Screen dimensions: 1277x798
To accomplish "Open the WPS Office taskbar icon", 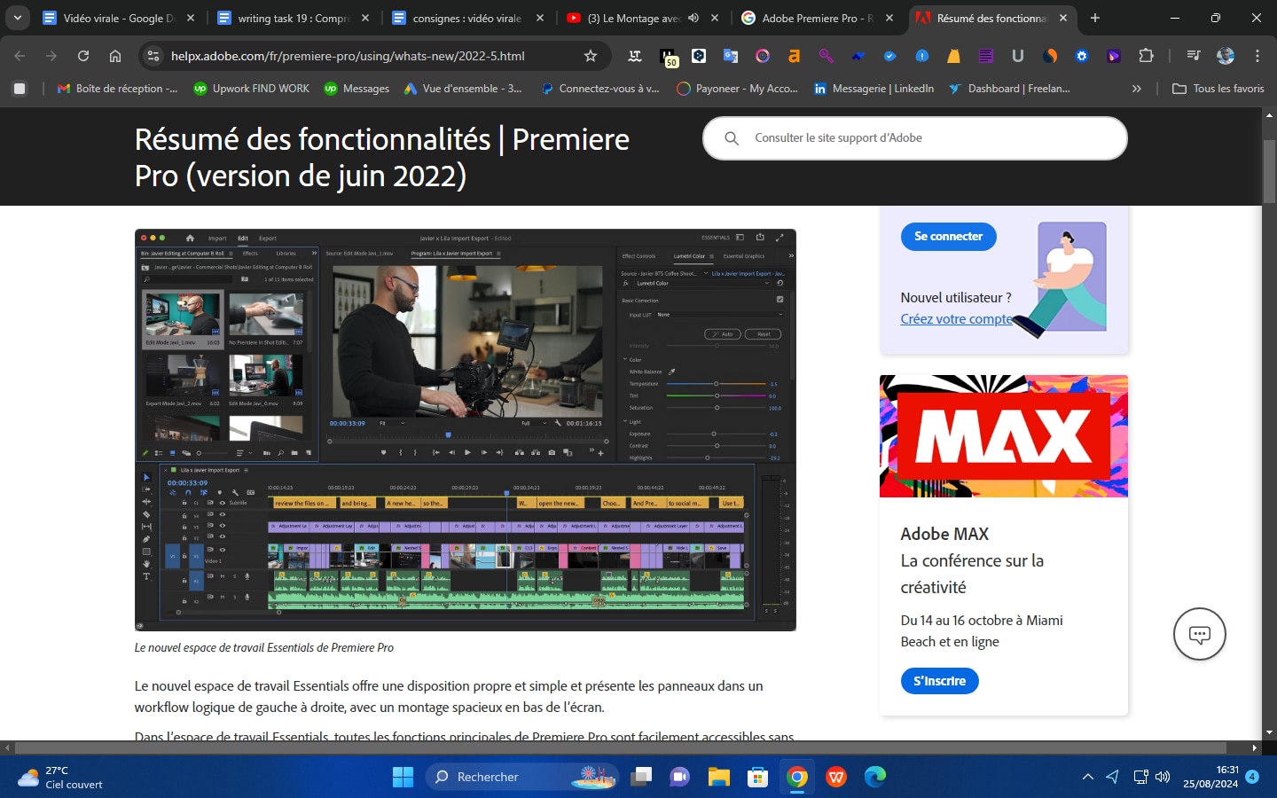I will pos(835,778).
